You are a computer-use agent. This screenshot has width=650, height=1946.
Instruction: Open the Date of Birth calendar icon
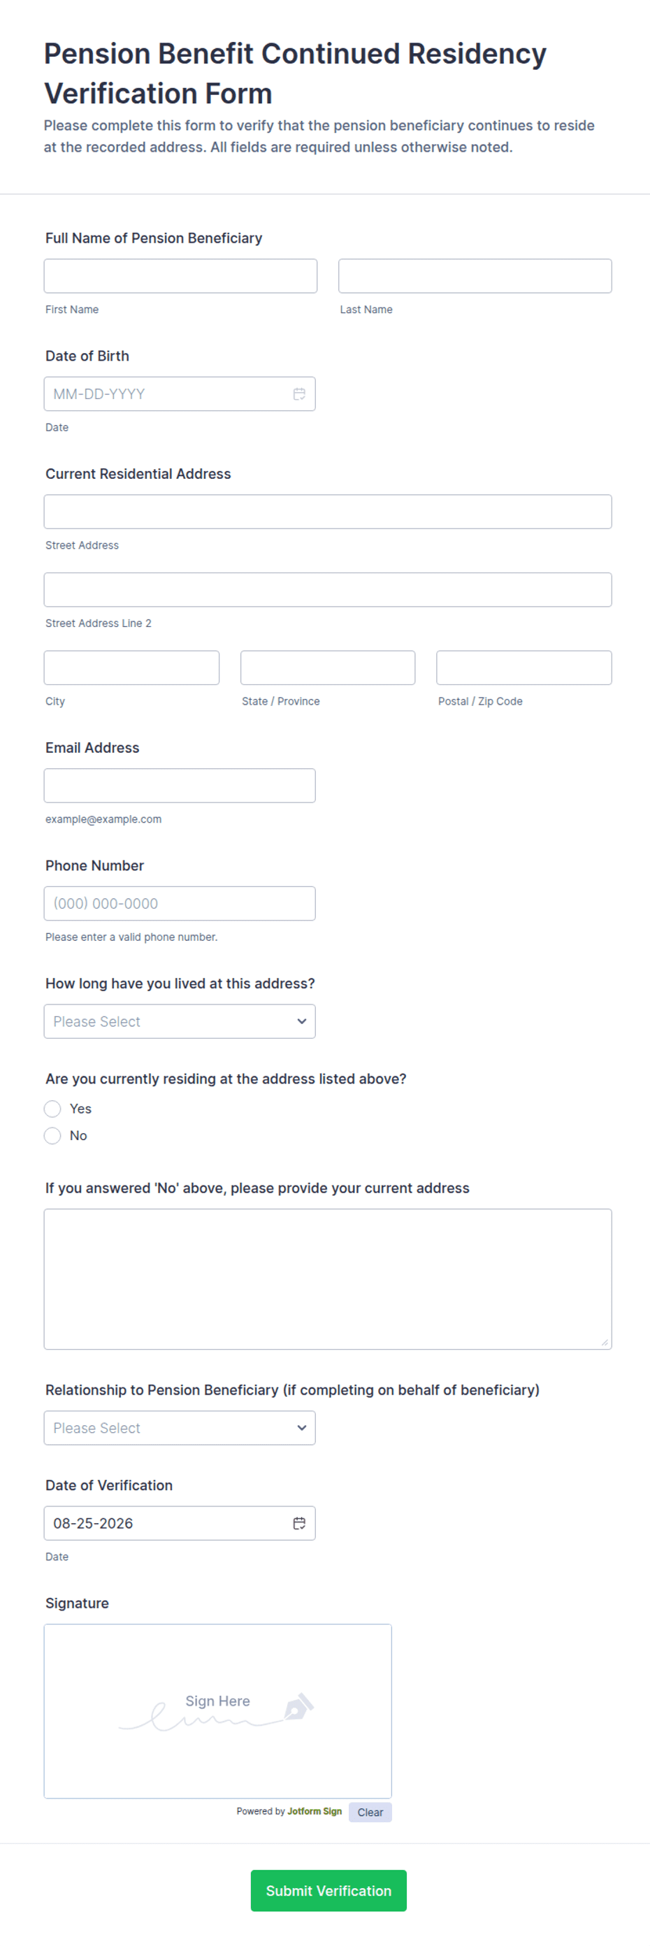(x=299, y=394)
